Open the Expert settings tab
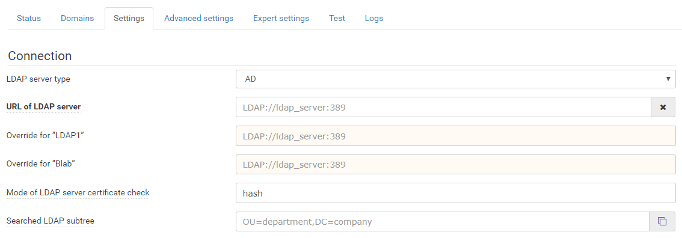682x238 pixels. pos(281,18)
